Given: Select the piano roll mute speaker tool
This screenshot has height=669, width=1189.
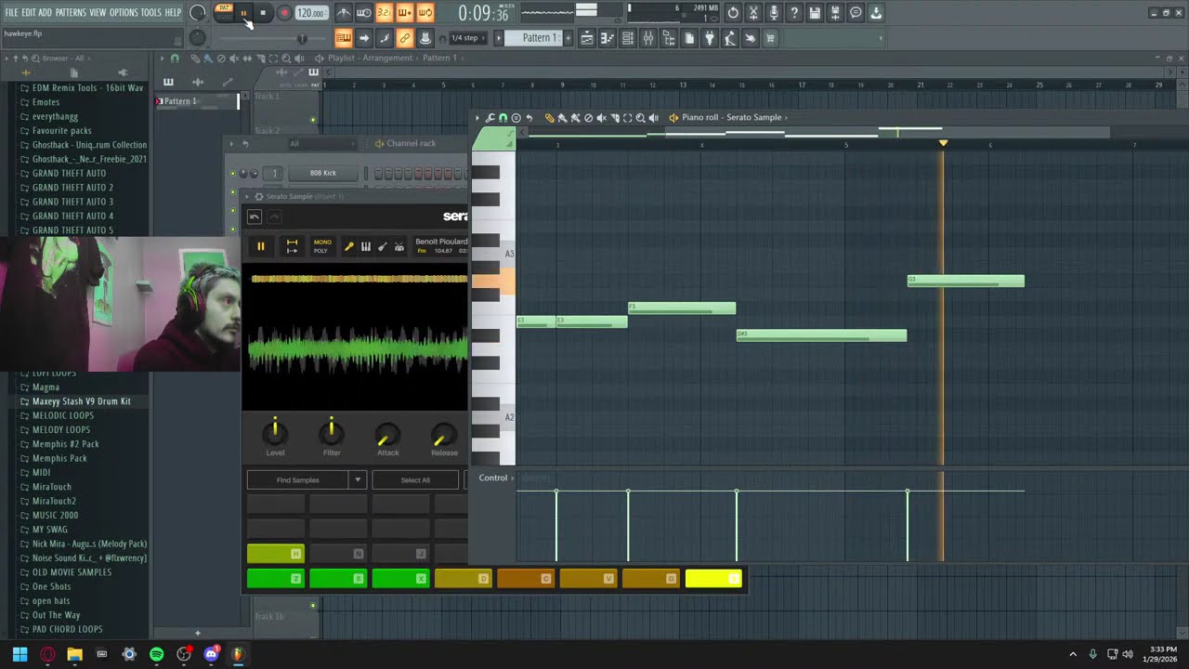Looking at the screenshot, I should (601, 118).
